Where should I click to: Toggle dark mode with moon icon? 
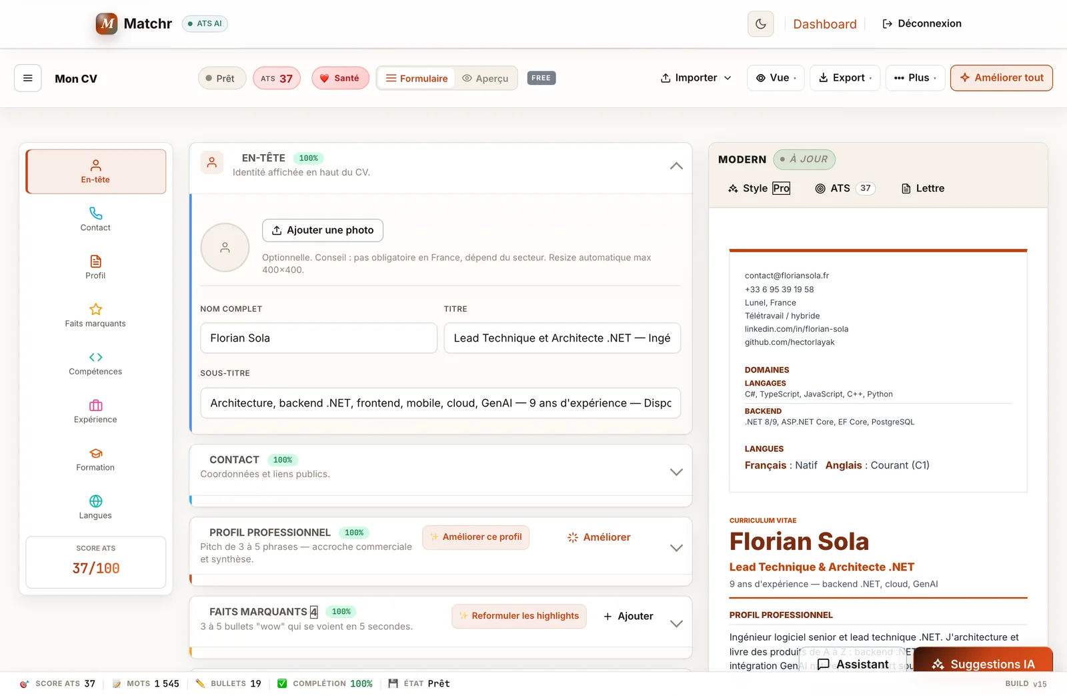tap(761, 24)
